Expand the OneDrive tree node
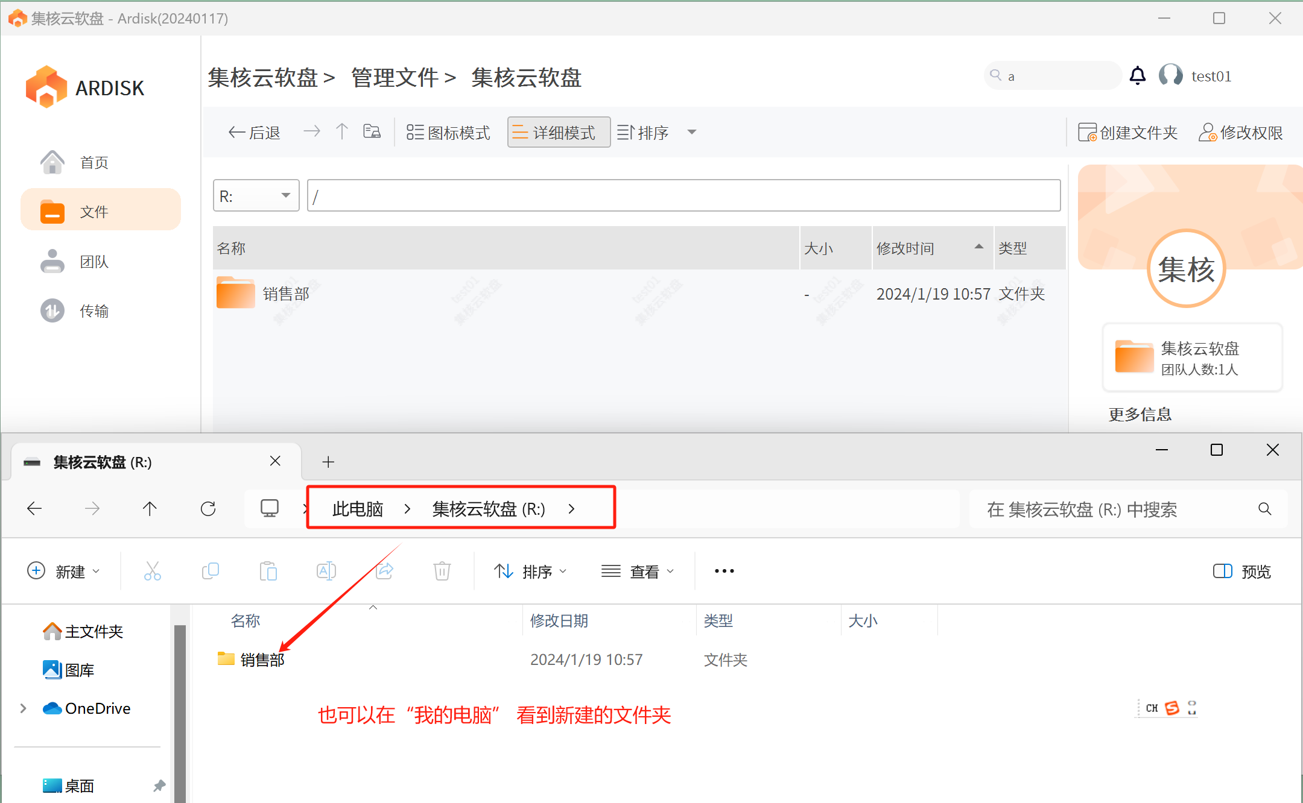The width and height of the screenshot is (1303, 803). [23, 708]
